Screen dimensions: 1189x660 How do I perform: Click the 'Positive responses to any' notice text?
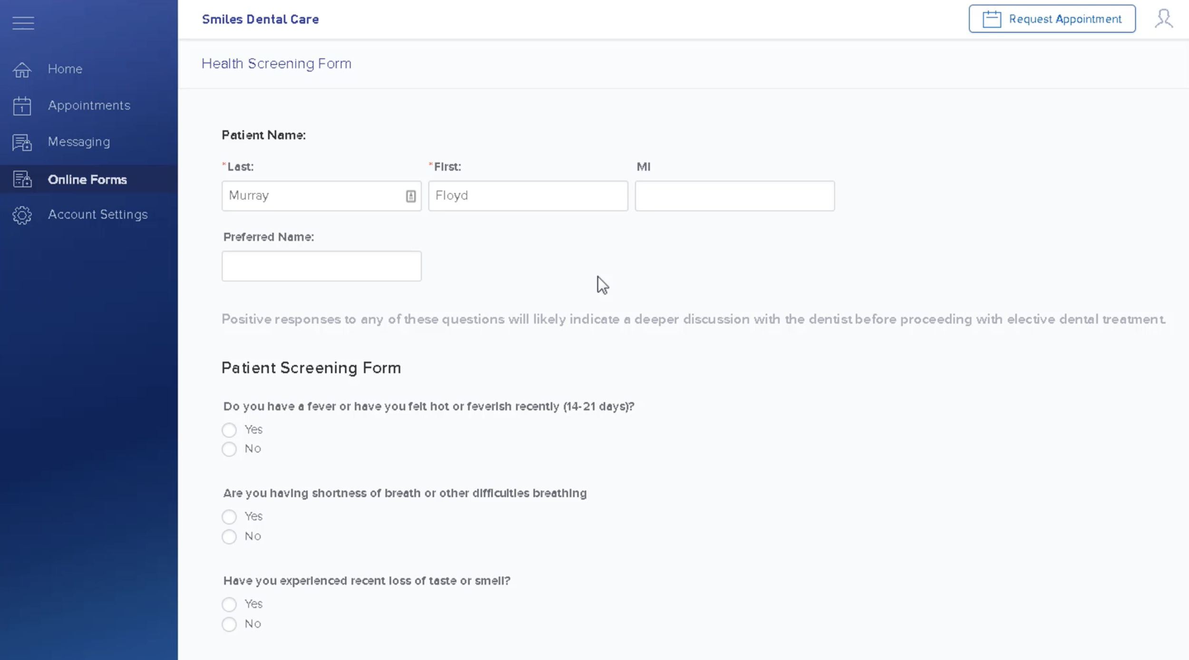point(693,320)
